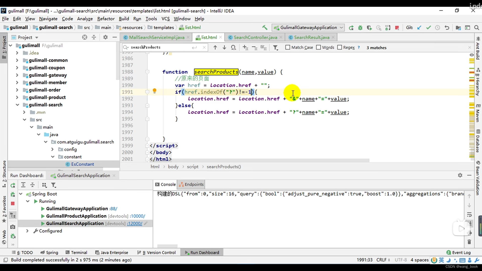Open the Version Control tool window
Screen dimensions: 482x271
(157, 252)
